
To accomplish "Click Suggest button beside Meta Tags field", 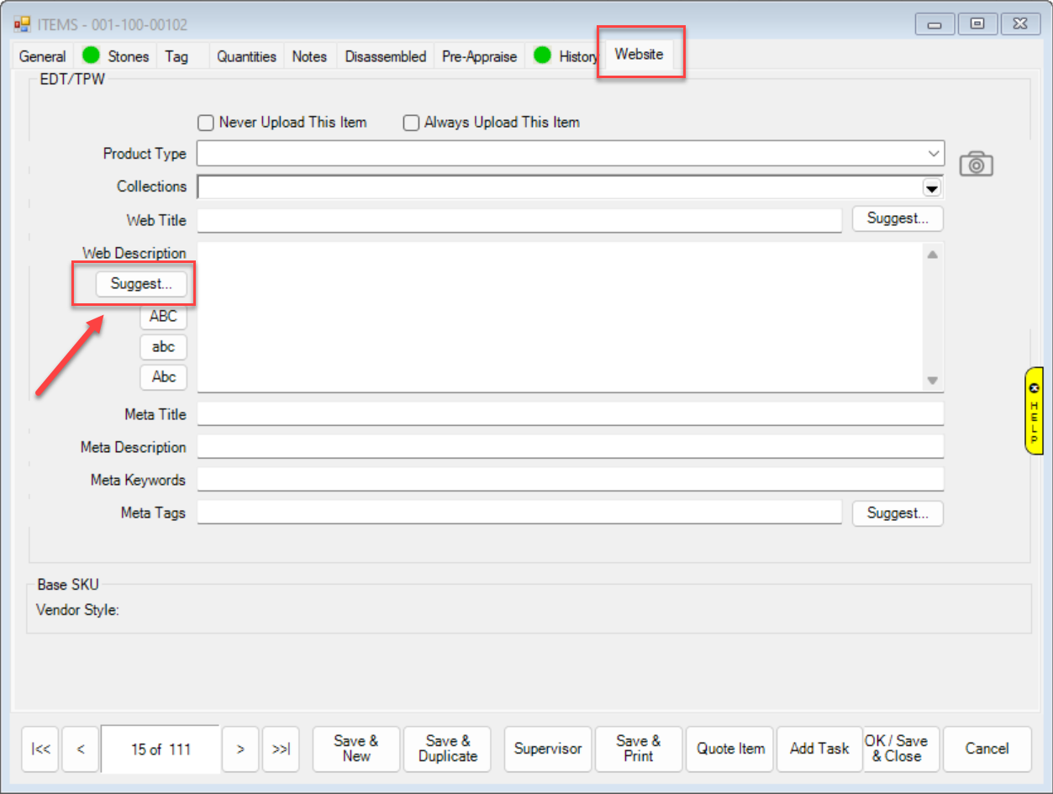I will pos(897,513).
